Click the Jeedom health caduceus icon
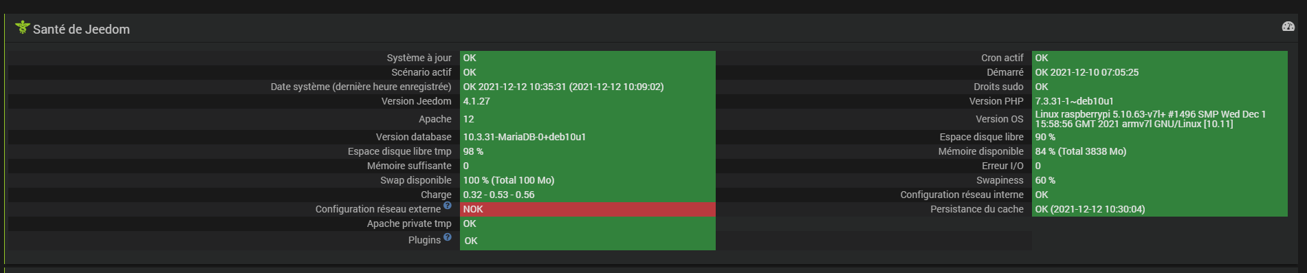This screenshot has width=1307, height=273. (x=23, y=28)
